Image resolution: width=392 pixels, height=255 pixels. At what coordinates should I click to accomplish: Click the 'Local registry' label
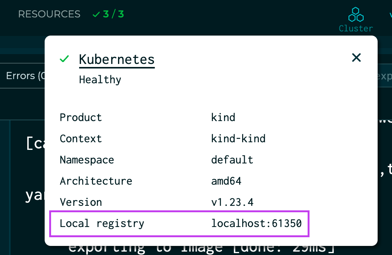pos(102,224)
